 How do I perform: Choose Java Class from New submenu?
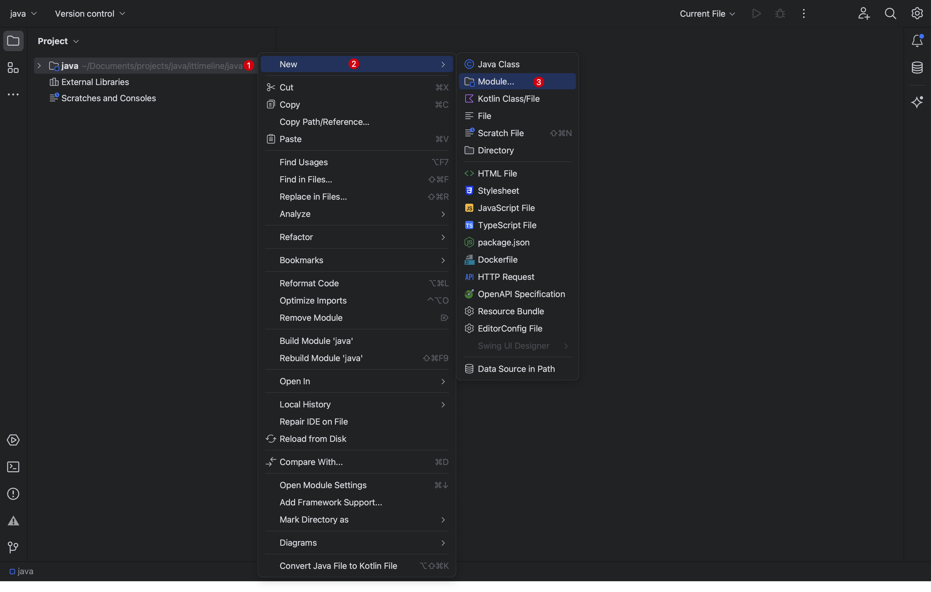(517, 64)
